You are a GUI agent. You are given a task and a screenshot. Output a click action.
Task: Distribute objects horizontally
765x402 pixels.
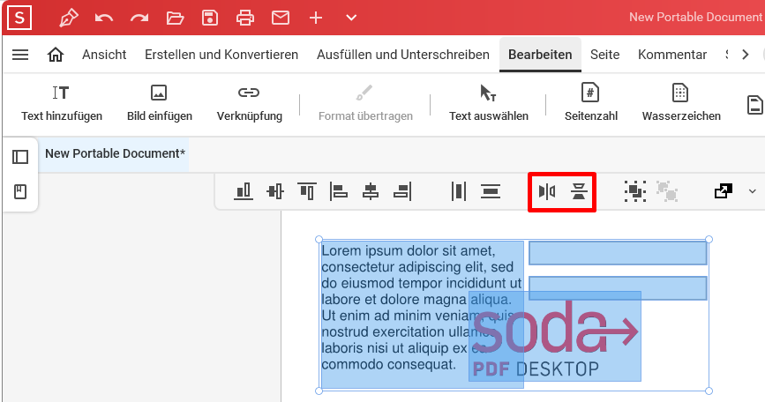(459, 191)
